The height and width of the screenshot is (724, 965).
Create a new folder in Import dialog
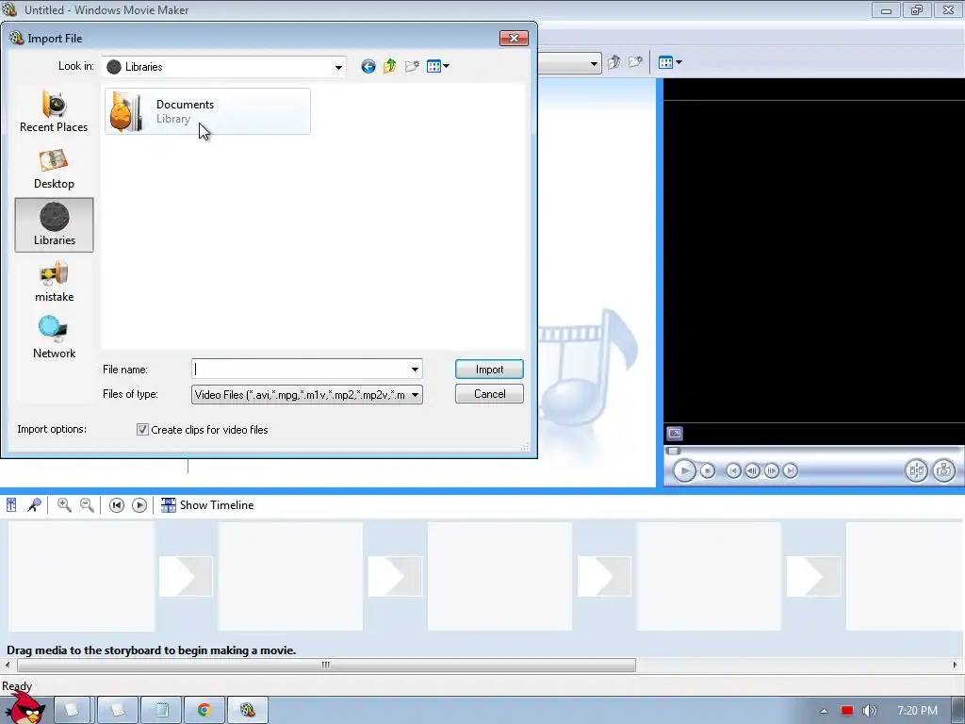412,67
